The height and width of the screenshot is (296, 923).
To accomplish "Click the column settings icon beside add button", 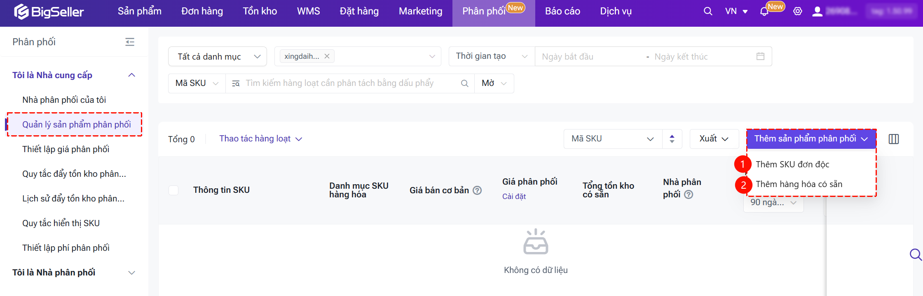I will tap(894, 139).
